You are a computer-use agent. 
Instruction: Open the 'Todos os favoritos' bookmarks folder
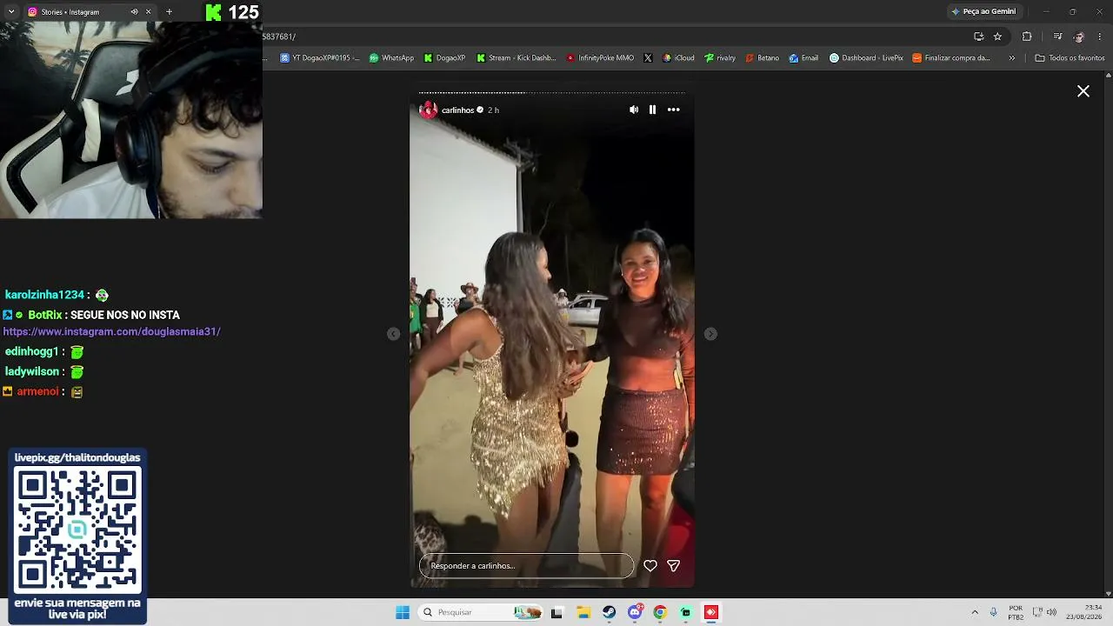(x=1070, y=58)
